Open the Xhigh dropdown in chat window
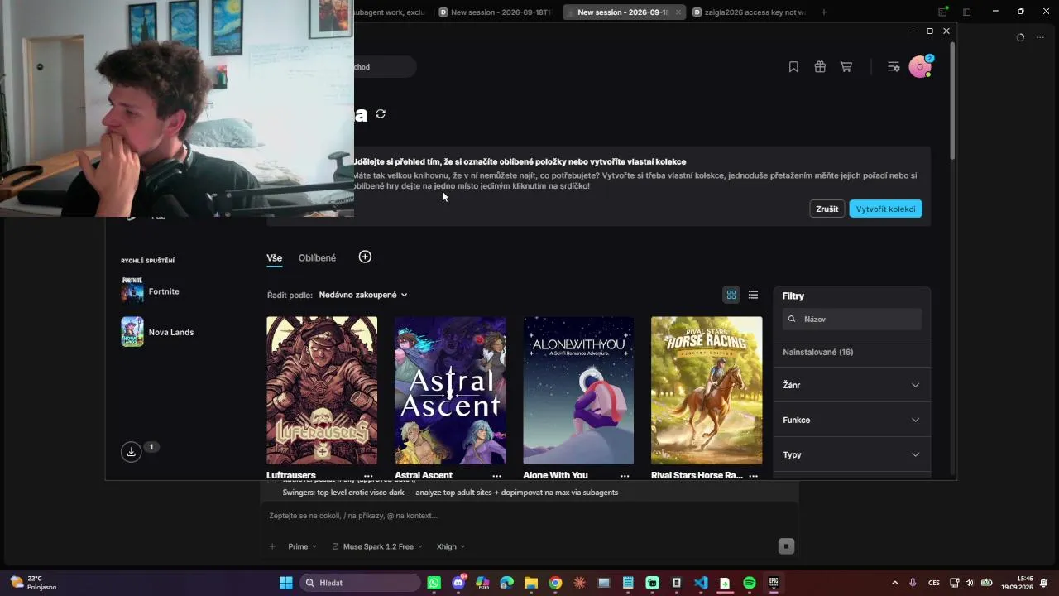Image resolution: width=1059 pixels, height=596 pixels. (x=451, y=546)
